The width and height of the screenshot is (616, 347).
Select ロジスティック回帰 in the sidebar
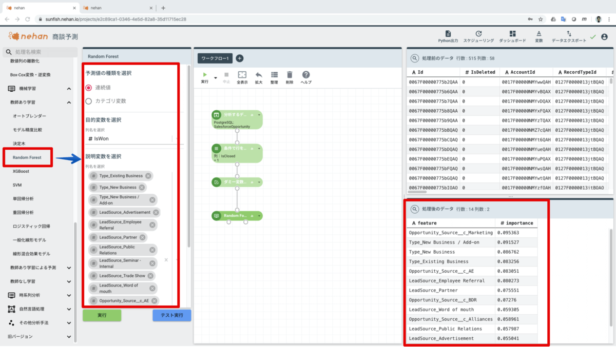(31, 226)
